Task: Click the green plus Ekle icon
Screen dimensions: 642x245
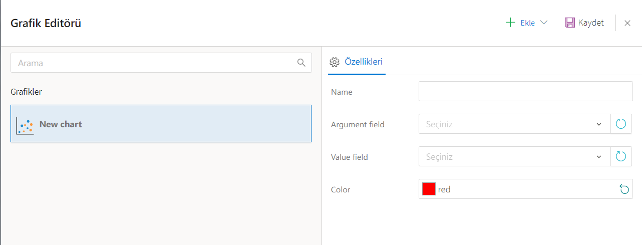Action: (x=510, y=23)
